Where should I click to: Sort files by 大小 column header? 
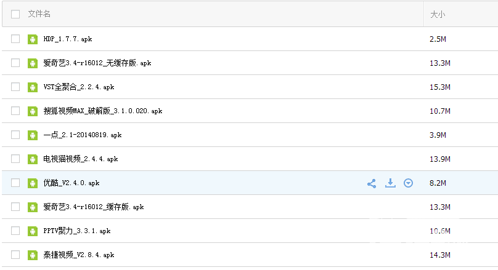(x=438, y=14)
